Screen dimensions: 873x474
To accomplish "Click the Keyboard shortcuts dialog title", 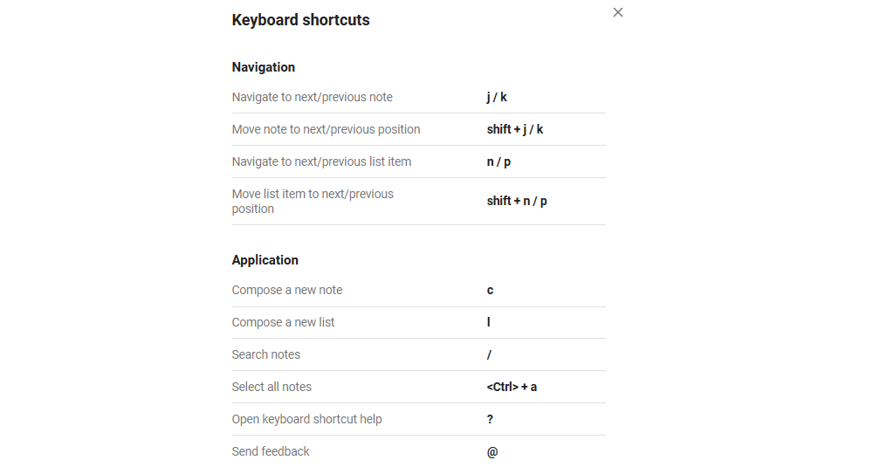I will (300, 20).
